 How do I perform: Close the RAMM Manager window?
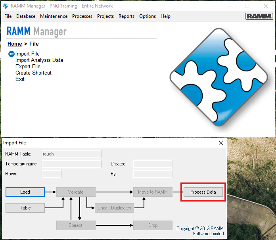(266, 6)
